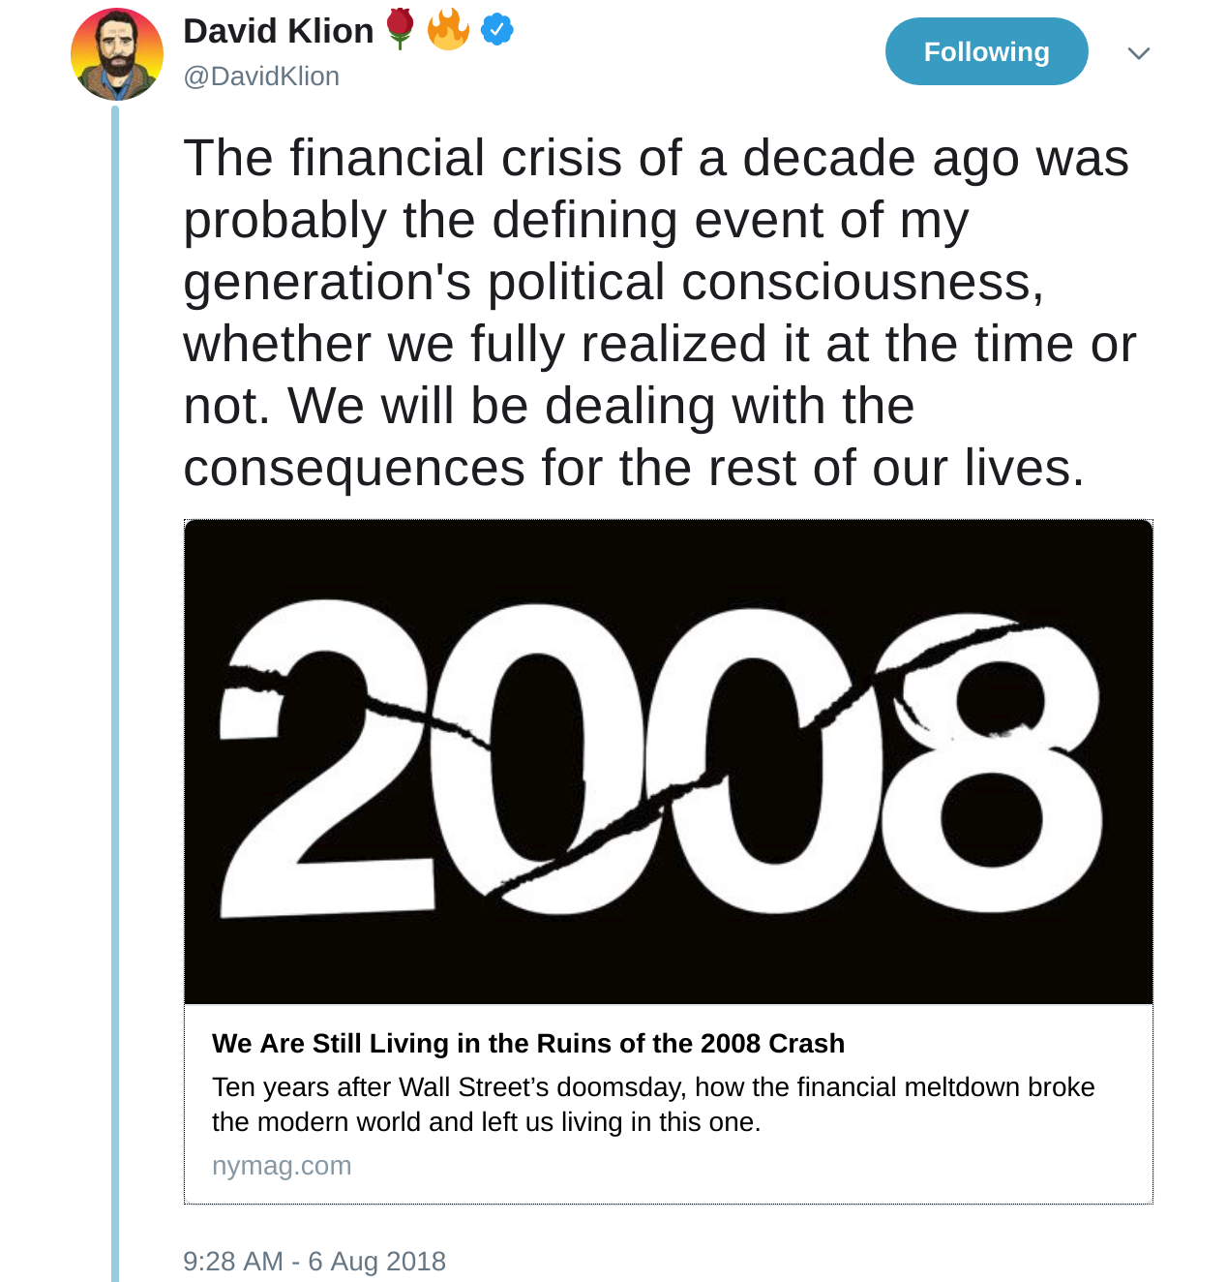Screen dimensions: 1227x1282
Task: Open the David Klion display name link
Action: [x=279, y=31]
